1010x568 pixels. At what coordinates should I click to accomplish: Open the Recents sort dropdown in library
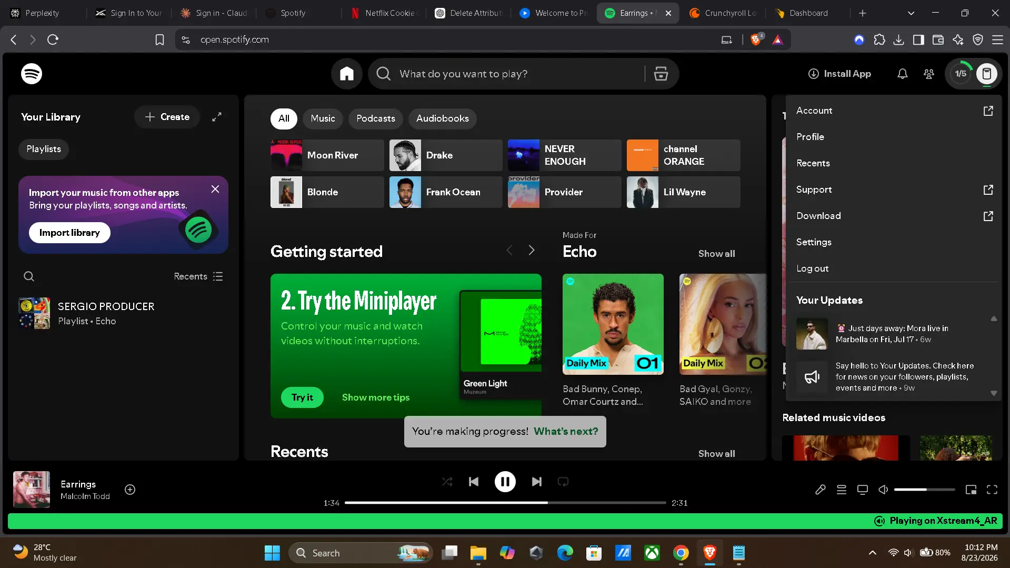click(x=198, y=276)
